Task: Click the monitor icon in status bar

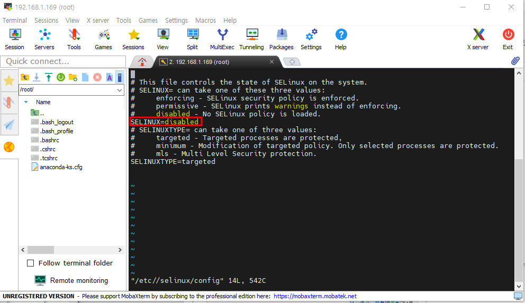Action: (x=518, y=296)
